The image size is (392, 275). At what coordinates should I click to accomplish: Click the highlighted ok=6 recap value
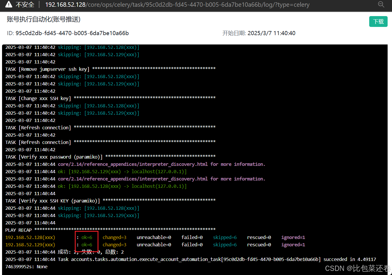coord(87,237)
